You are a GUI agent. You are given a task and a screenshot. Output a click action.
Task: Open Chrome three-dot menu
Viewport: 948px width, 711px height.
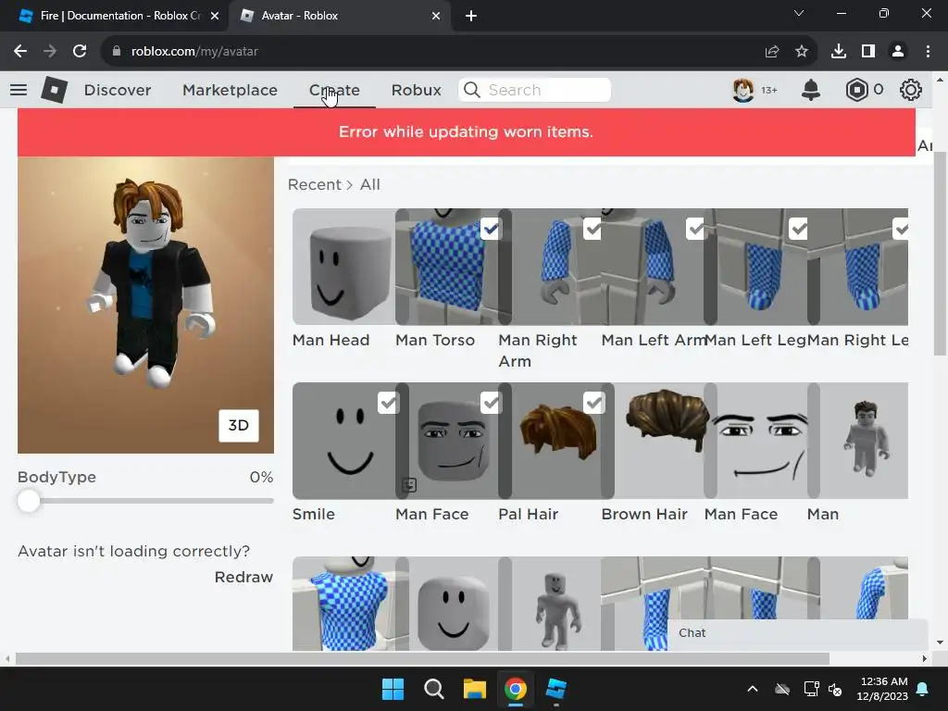coord(928,52)
